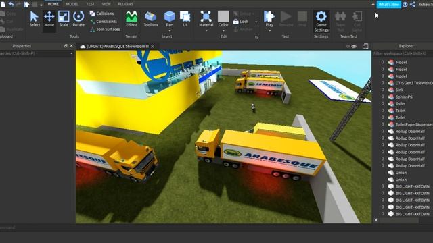
Task: Close the ARABESQUE Showroom tab
Action: pos(152,47)
